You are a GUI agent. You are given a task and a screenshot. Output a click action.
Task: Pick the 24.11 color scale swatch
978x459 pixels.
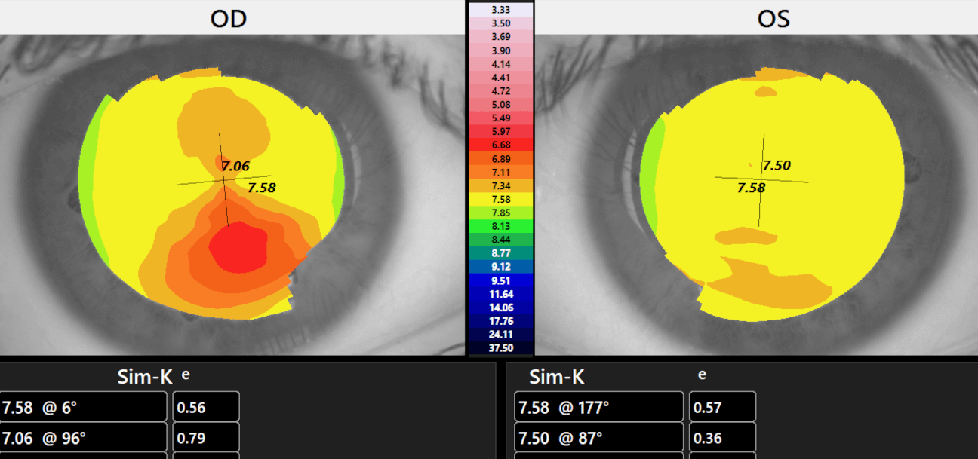(x=500, y=335)
